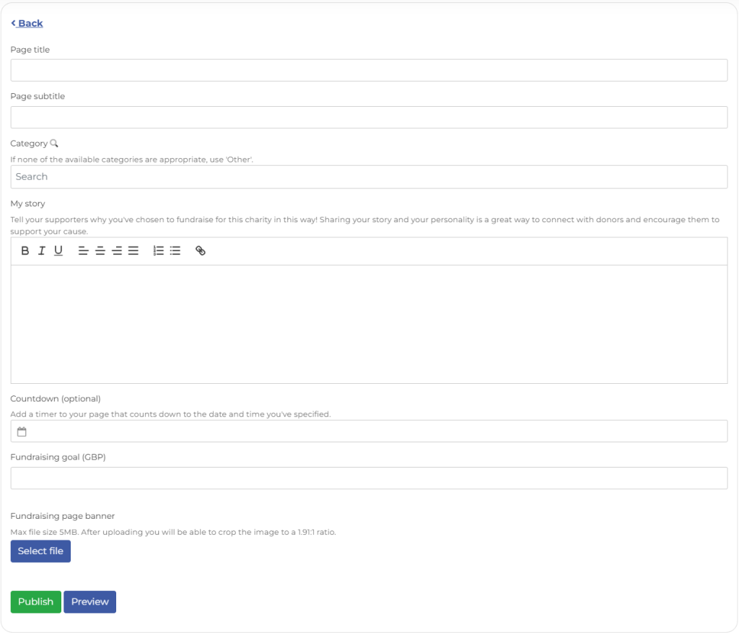Navigate back using the Back link
This screenshot has width=739, height=635.
(x=27, y=22)
